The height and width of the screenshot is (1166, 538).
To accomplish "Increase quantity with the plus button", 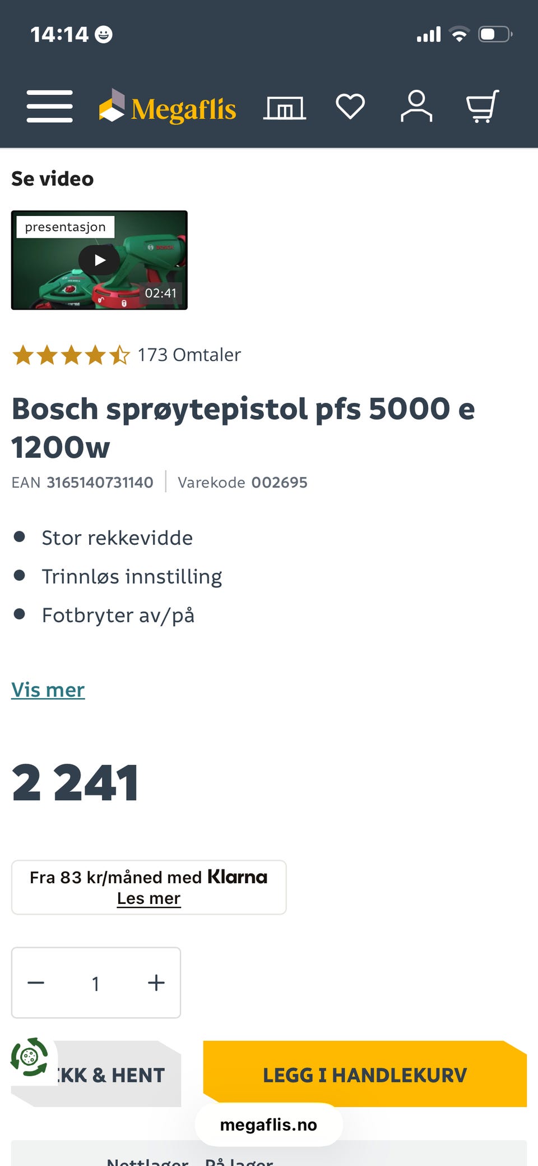I will click(156, 983).
